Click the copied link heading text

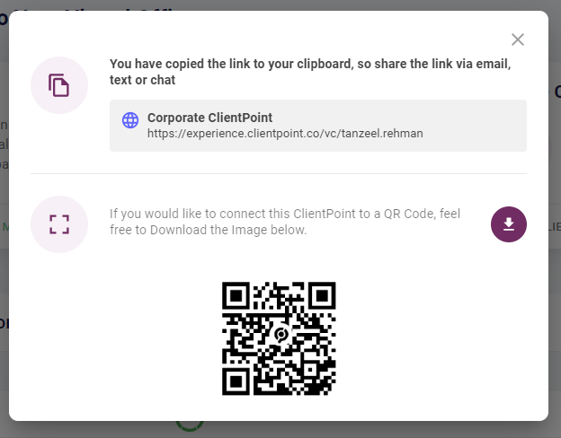(x=310, y=72)
